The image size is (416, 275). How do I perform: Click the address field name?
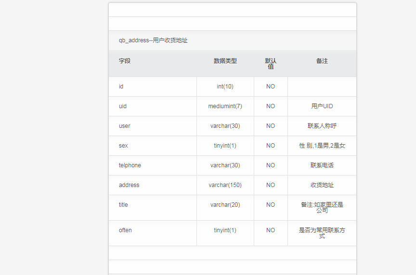pos(129,185)
